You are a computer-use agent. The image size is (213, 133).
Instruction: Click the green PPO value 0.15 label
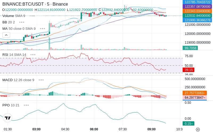[x=189, y=123]
